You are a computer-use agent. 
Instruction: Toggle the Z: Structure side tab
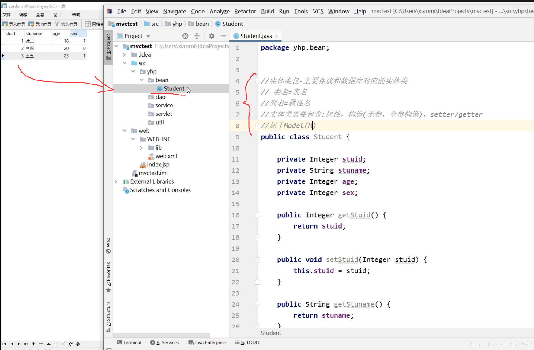(108, 317)
